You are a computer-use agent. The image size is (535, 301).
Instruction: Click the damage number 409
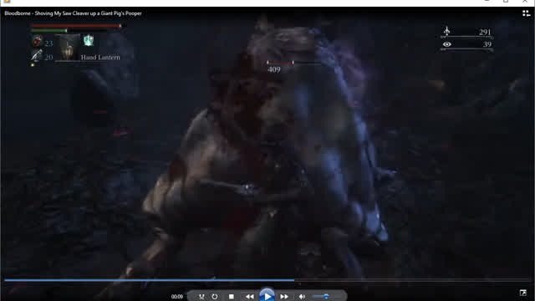(274, 69)
